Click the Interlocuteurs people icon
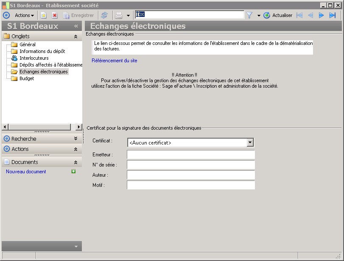 (x=14, y=58)
